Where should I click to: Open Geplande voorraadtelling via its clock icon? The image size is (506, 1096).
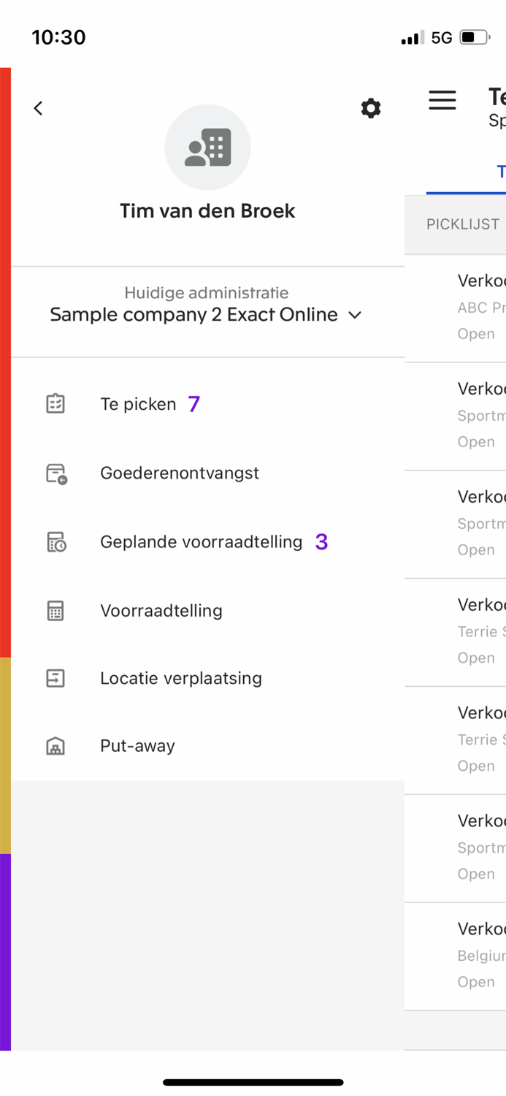click(x=55, y=541)
